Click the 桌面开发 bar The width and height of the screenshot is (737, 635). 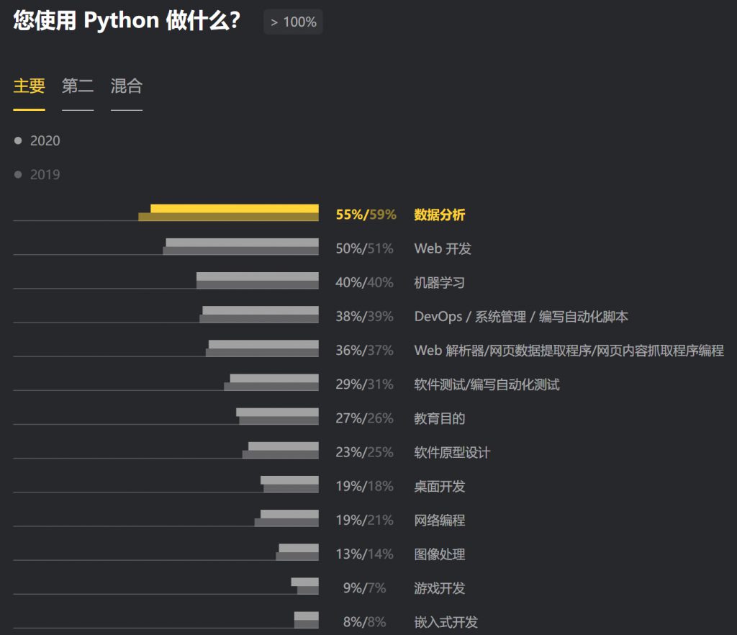(289, 484)
